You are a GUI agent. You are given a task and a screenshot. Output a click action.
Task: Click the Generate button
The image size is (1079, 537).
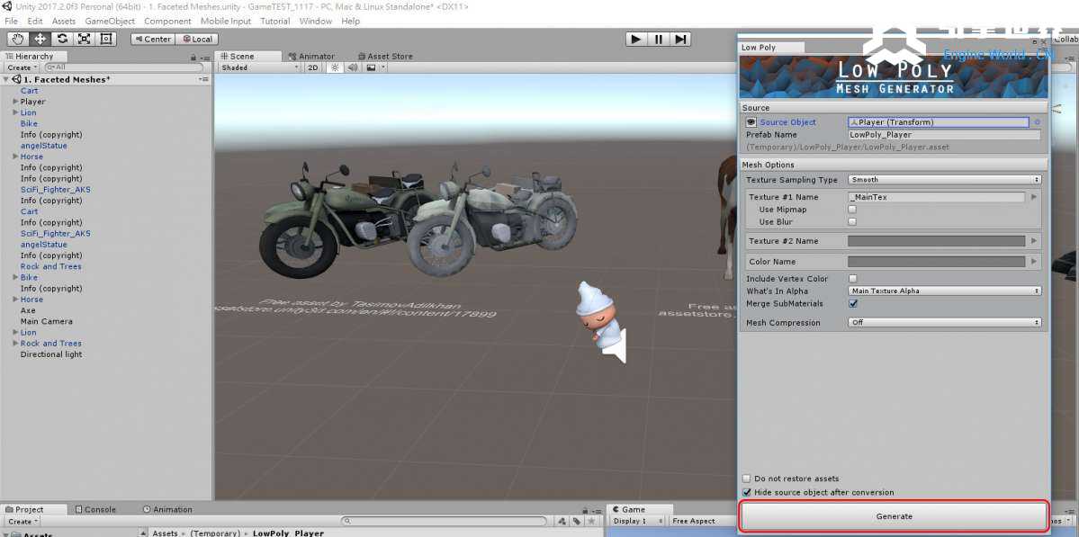(894, 516)
